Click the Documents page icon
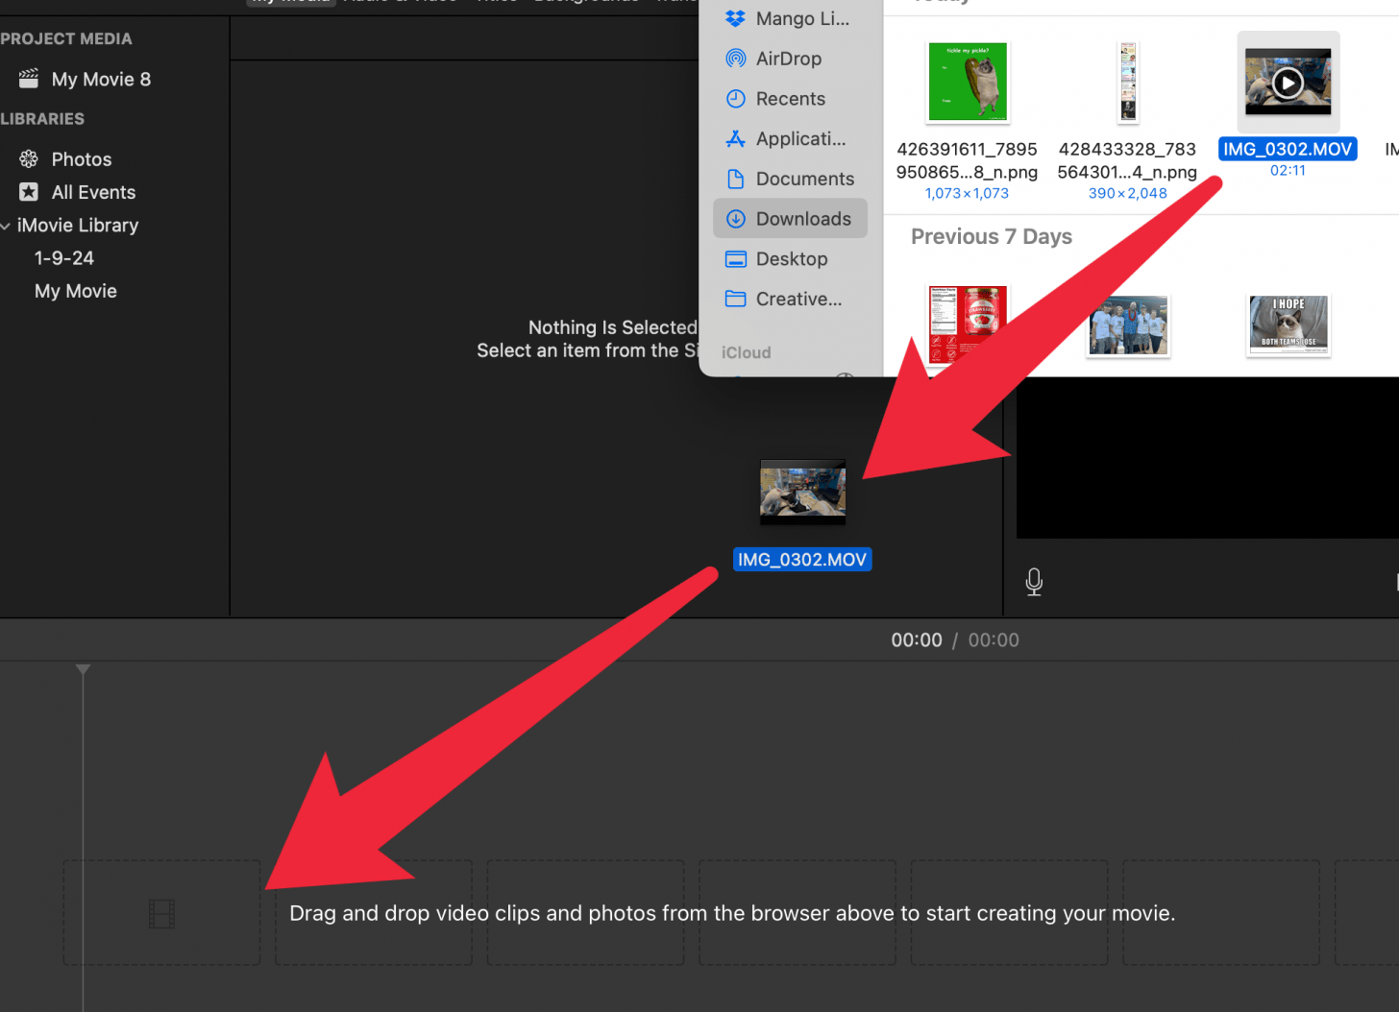The image size is (1399, 1012). [x=736, y=179]
